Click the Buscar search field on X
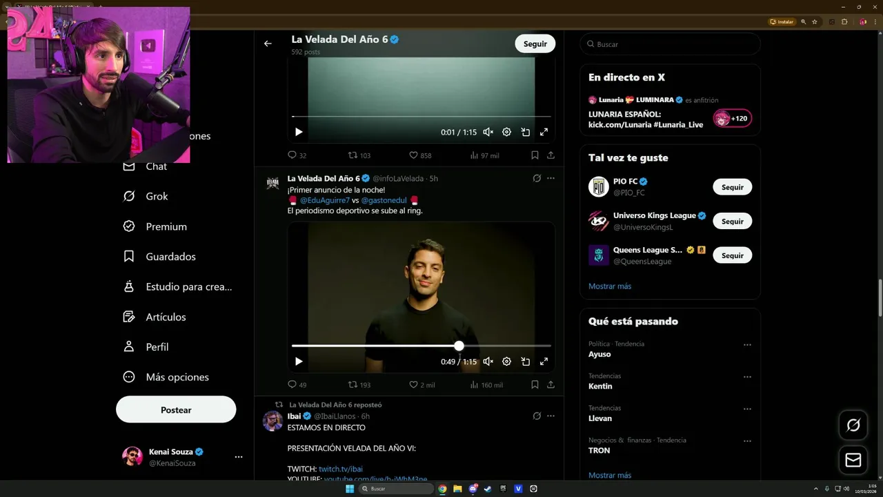The image size is (883, 497). [670, 44]
